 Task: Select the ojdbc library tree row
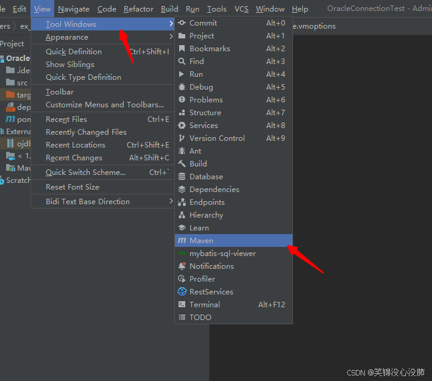pyautogui.click(x=15, y=143)
